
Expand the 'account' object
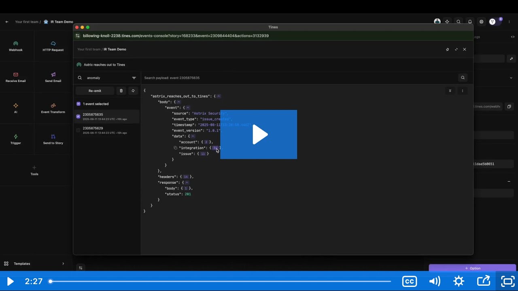pos(206,142)
